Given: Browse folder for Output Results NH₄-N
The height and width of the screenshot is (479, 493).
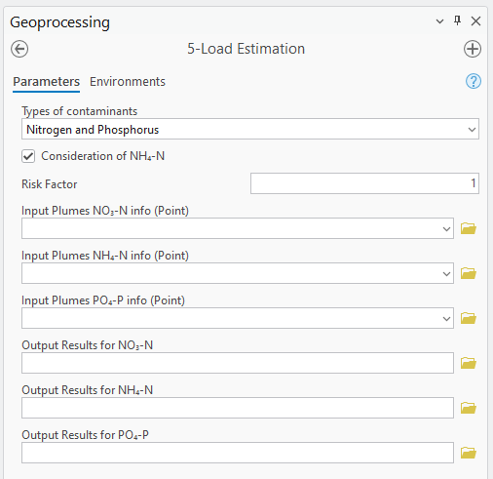Looking at the screenshot, I should pos(469,408).
